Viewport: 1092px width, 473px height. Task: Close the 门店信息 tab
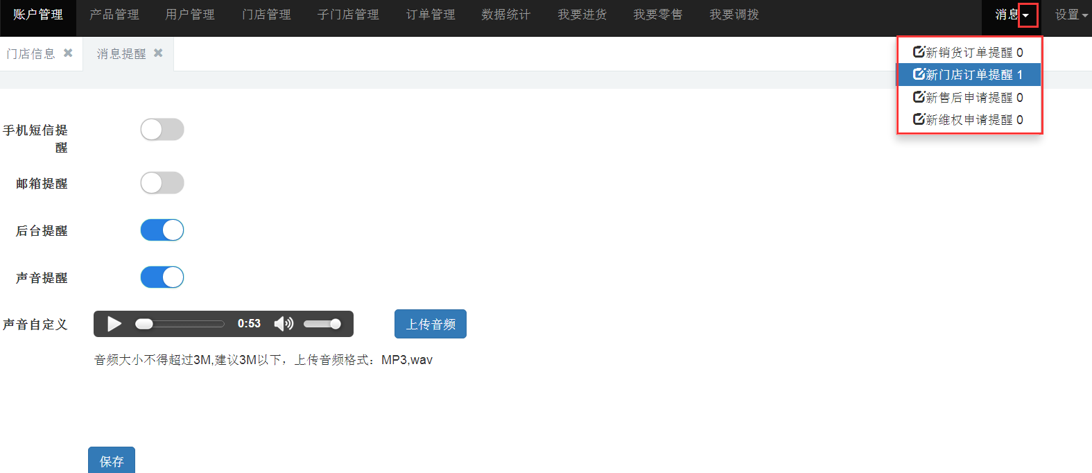tap(68, 53)
